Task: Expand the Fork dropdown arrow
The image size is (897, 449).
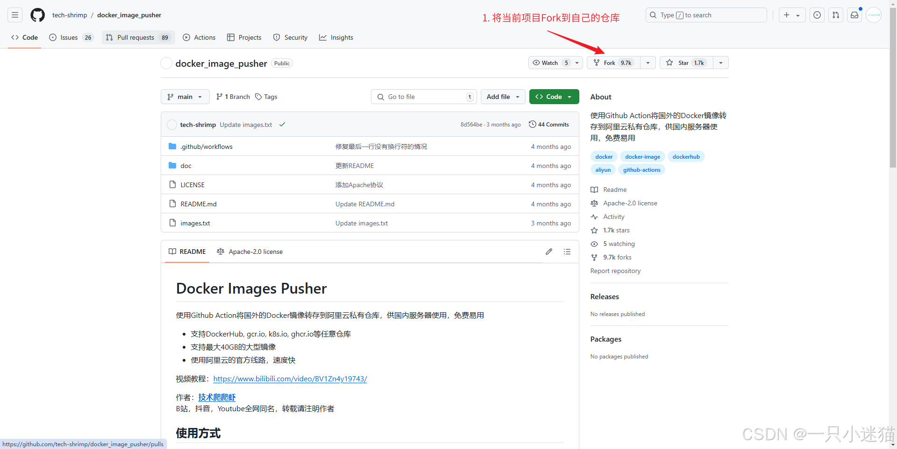Action: (648, 63)
